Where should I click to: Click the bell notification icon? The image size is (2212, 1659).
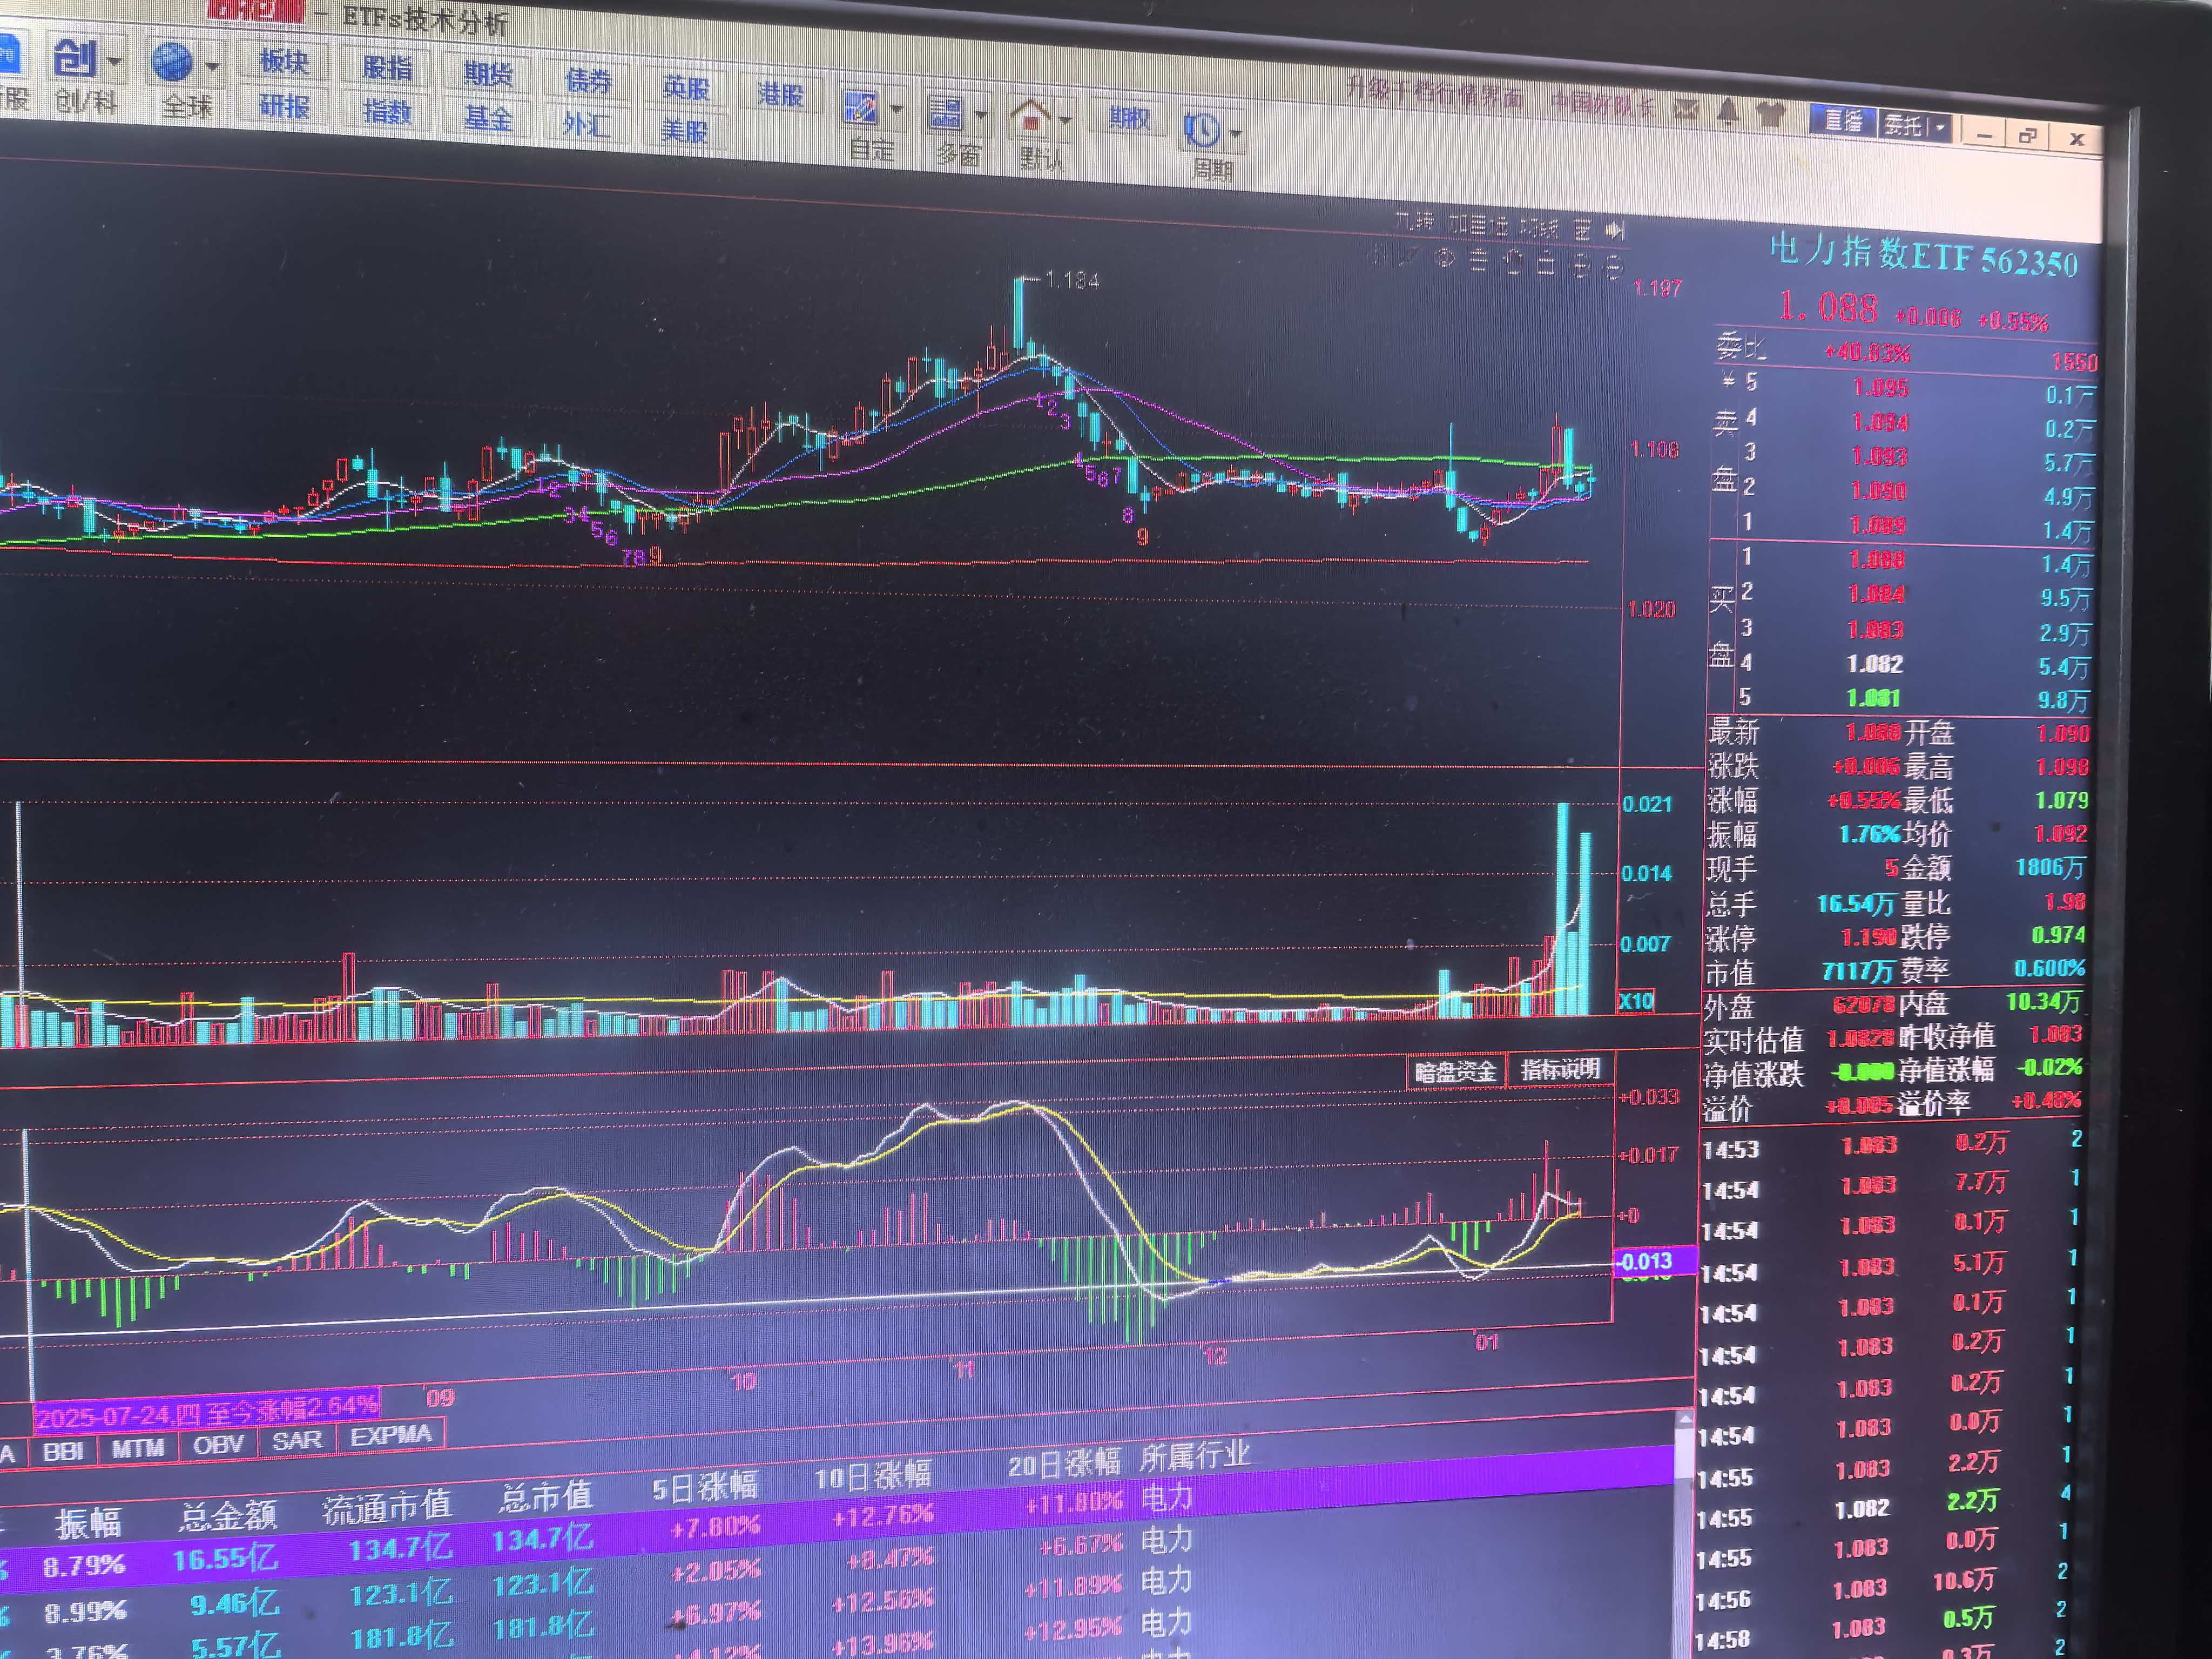point(1728,111)
